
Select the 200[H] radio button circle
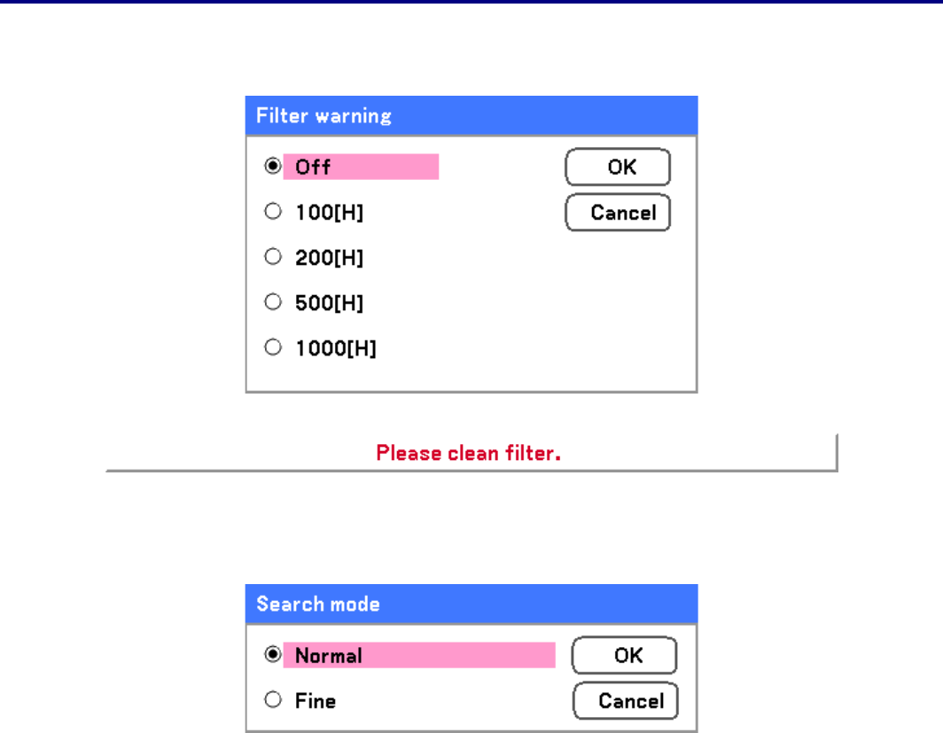(273, 258)
